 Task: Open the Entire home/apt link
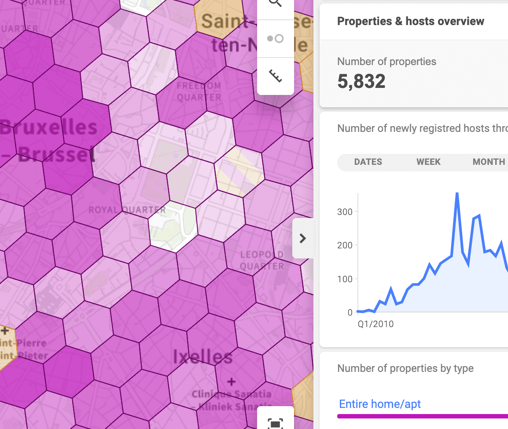pyautogui.click(x=379, y=404)
